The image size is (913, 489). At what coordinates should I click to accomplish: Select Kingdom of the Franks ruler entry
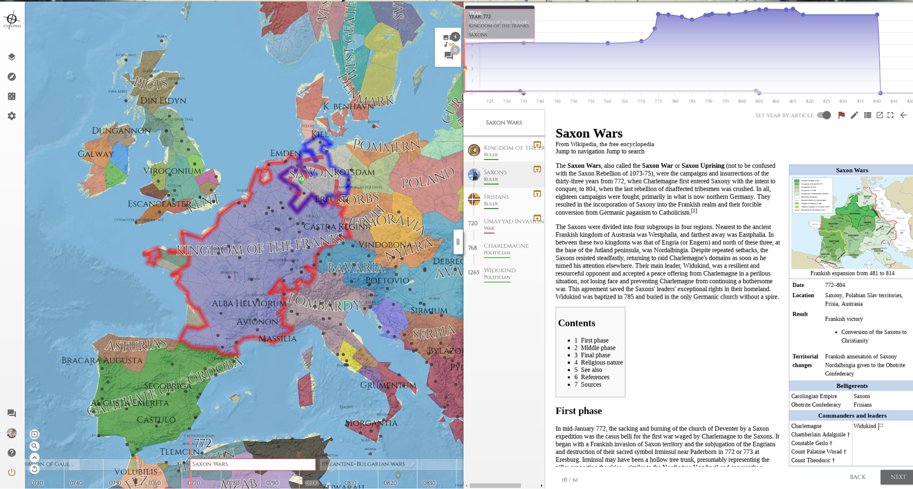(x=505, y=150)
